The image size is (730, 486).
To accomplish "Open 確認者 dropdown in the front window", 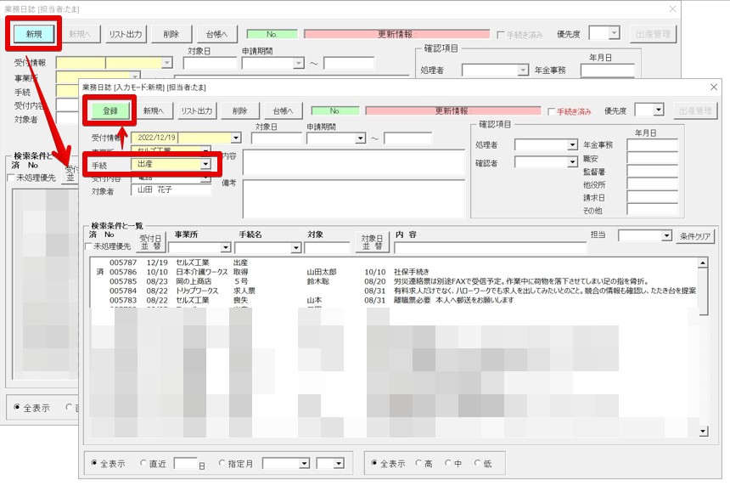I will [x=573, y=162].
